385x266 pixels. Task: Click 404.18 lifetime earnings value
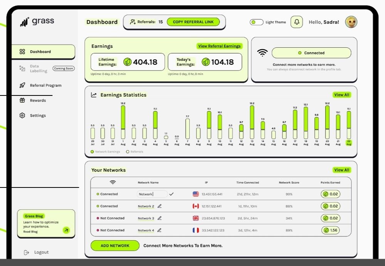(145, 62)
